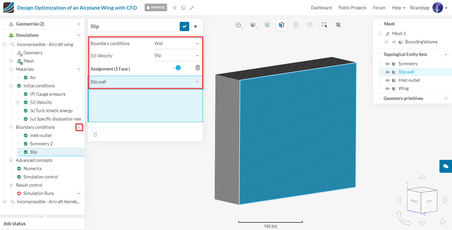Rotate view using curved arrows icon
Image resolution: width=452 pixels, height=230 pixels.
click(x=404, y=218)
